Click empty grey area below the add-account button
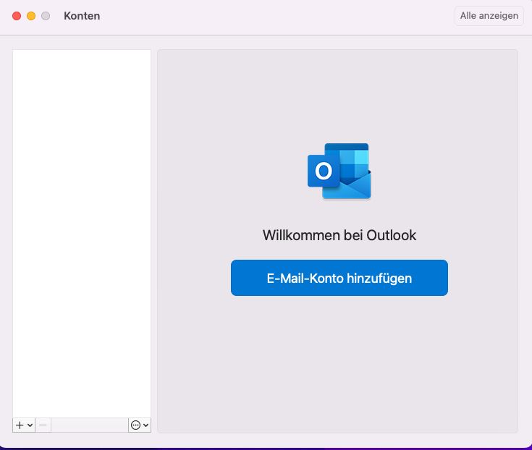This screenshot has width=532, height=450. (339, 362)
